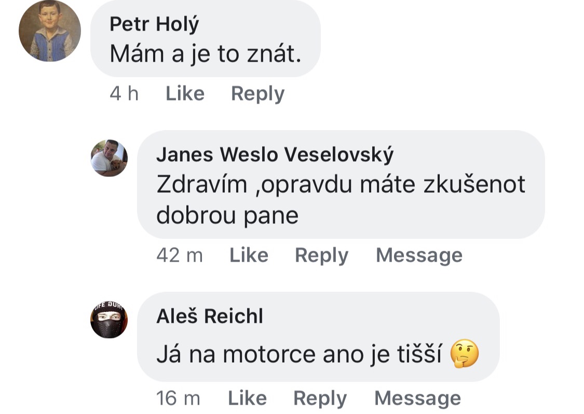The width and height of the screenshot is (584, 414).
Task: Reply to Petr Holý's comment
Action: 257,94
